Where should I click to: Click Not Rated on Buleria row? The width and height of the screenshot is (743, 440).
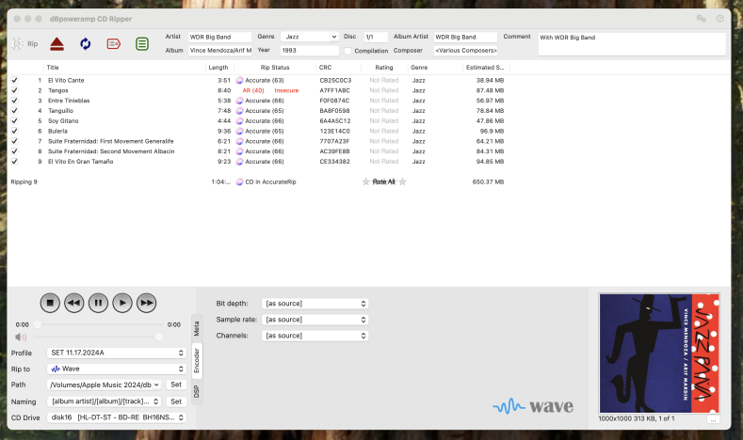tap(384, 131)
